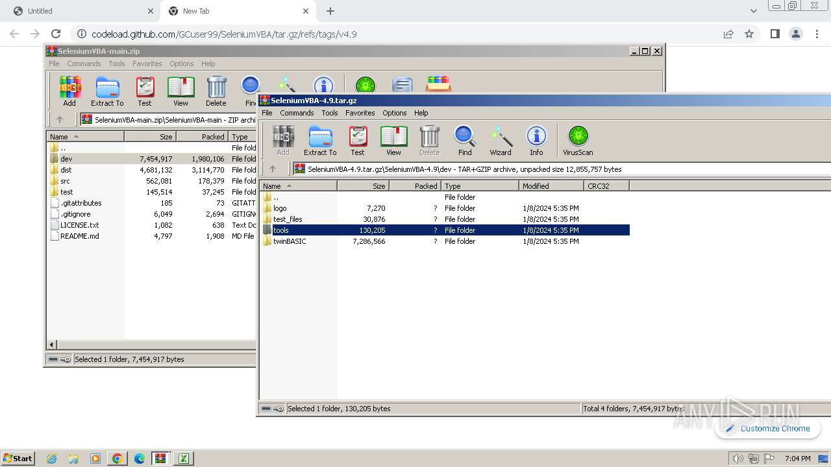Sort by Modified column header
Image resolution: width=831 pixels, height=467 pixels.
[x=551, y=186]
